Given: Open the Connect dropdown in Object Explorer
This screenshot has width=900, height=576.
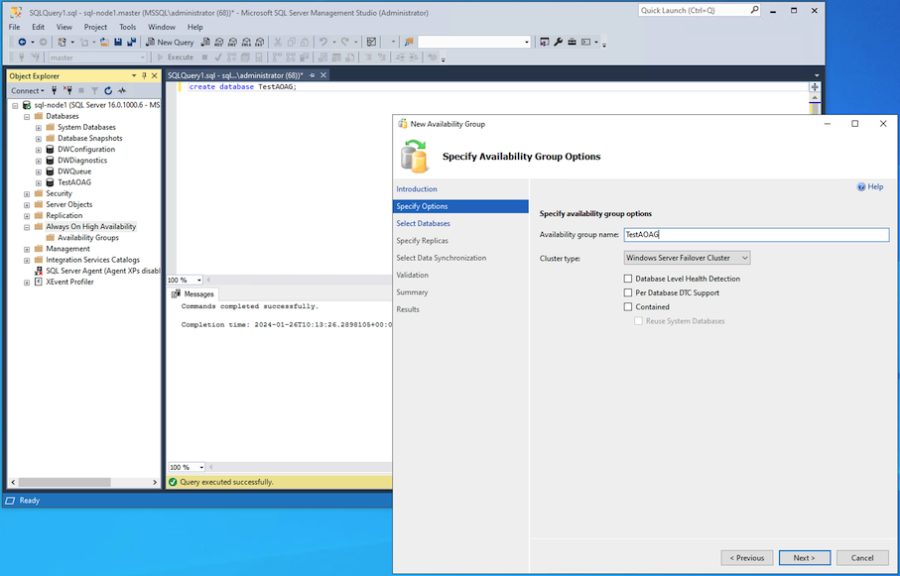Looking at the screenshot, I should click(27, 90).
